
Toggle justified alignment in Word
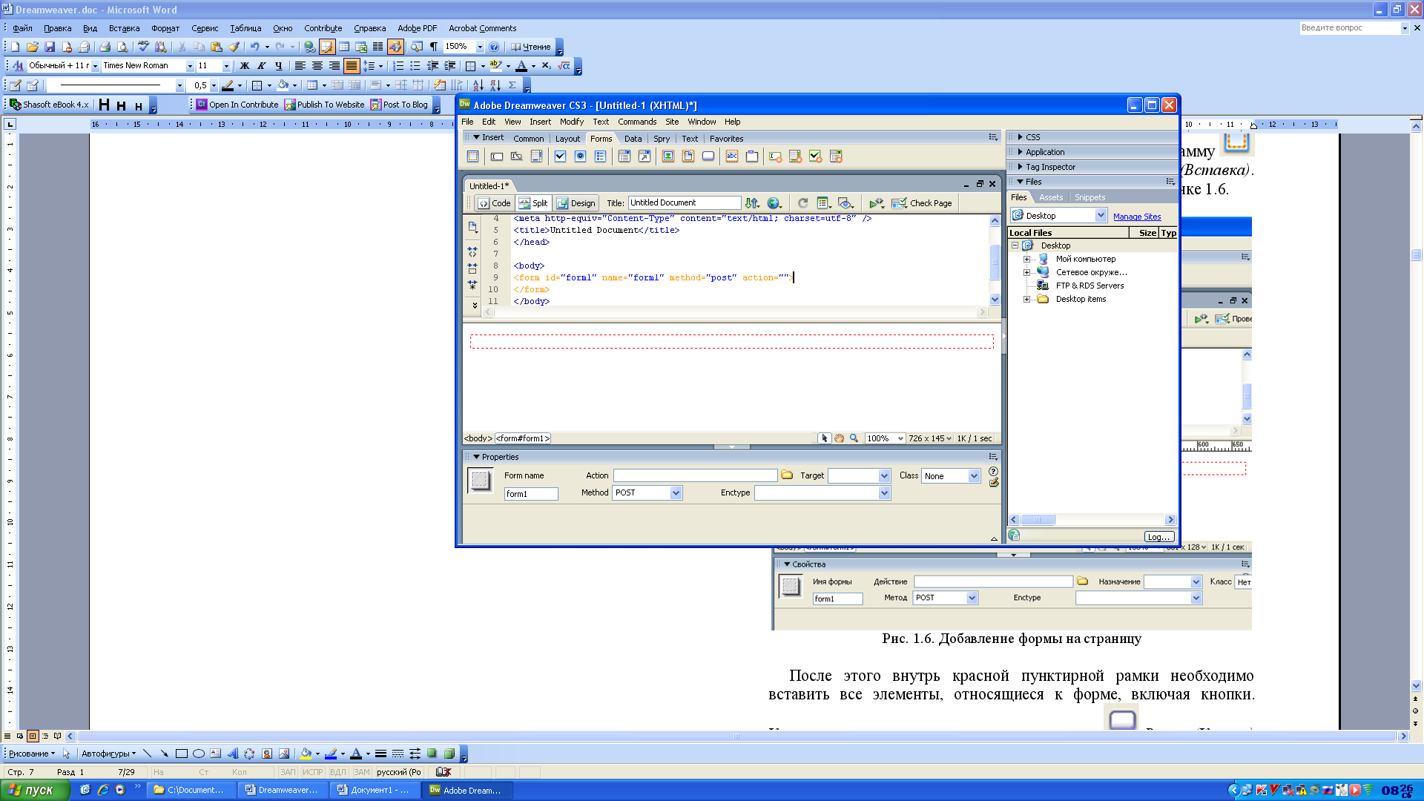click(352, 66)
